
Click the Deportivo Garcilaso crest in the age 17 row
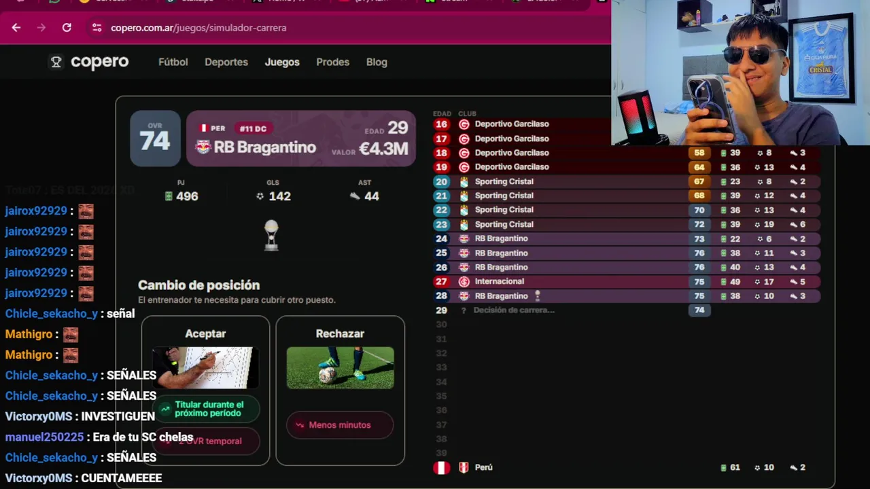point(464,139)
